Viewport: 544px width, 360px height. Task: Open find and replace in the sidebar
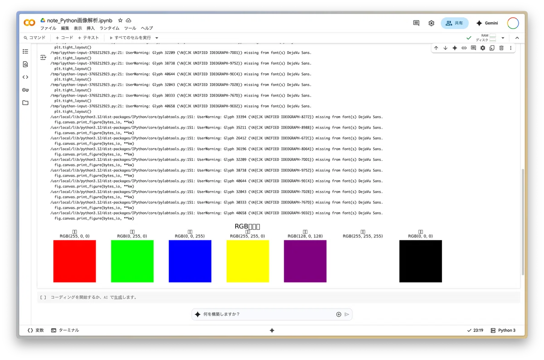point(25,64)
